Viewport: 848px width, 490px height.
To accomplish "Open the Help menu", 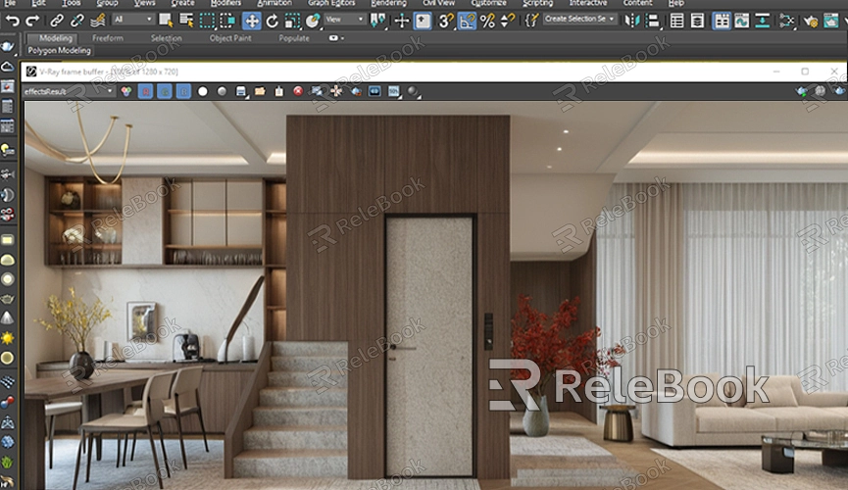I will [x=676, y=3].
